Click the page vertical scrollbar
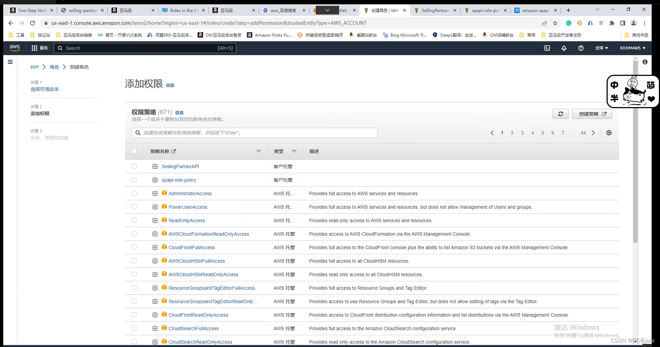This screenshot has height=347, width=660. click(635, 151)
